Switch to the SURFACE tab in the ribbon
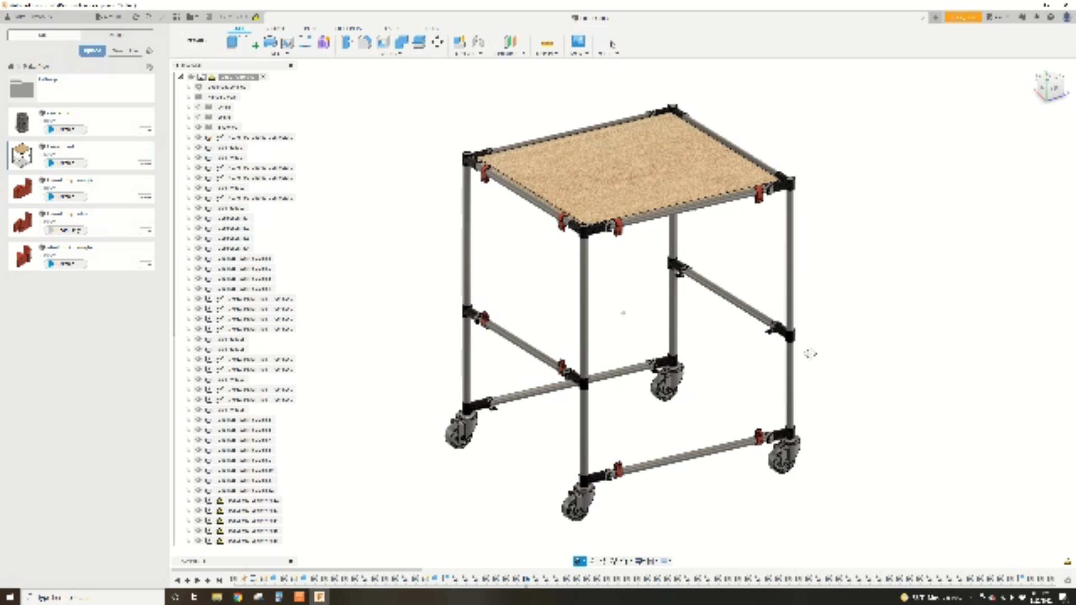Viewport: 1076px width, 605px height. point(275,27)
